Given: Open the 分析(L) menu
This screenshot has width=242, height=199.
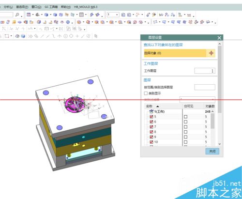Looking at the screenshot, I should 8,7.
